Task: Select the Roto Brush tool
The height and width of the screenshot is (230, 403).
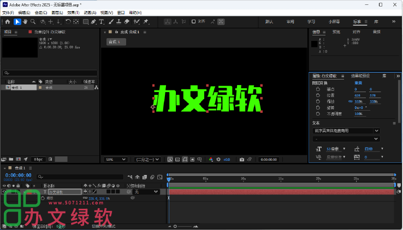Action: point(137,22)
